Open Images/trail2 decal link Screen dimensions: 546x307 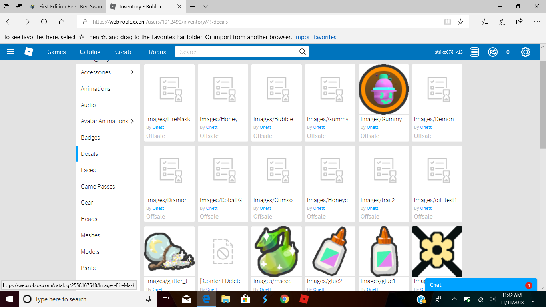pyautogui.click(x=378, y=200)
